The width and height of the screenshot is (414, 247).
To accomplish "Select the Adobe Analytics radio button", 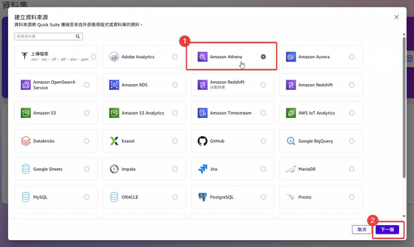I will [x=175, y=57].
